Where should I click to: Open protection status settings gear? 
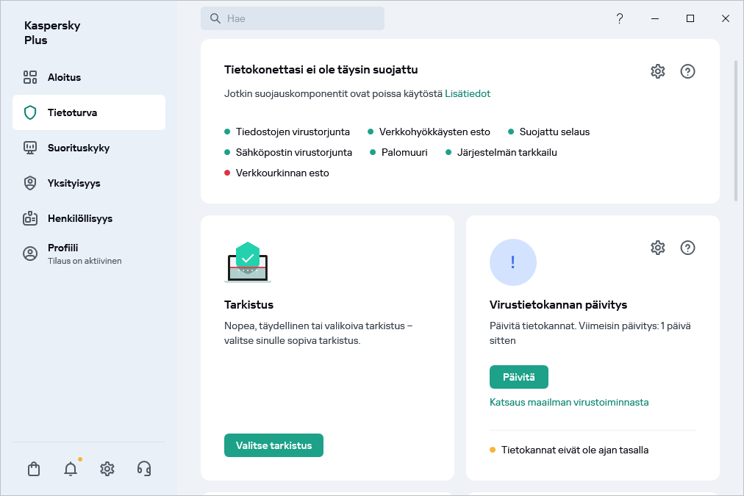(658, 71)
